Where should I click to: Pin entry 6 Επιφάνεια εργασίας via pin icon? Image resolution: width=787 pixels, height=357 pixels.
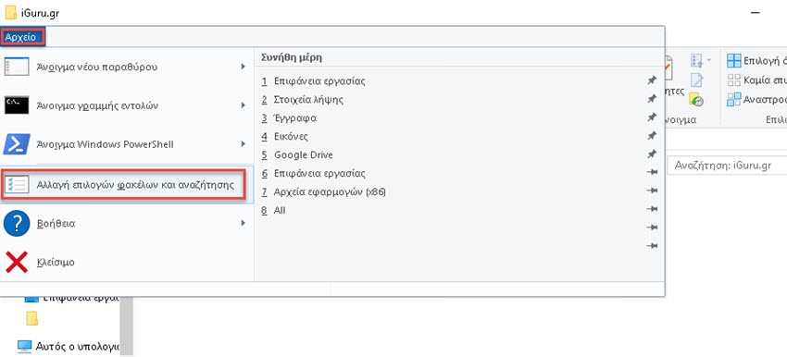652,172
